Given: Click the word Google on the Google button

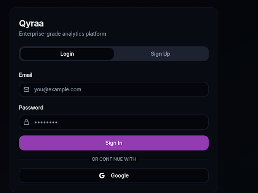Looking at the screenshot, I should [120, 175].
